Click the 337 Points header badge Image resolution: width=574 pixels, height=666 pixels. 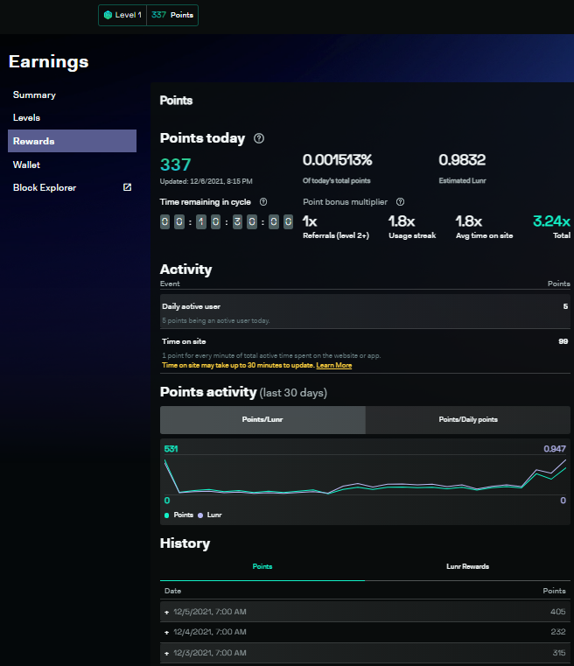[172, 15]
